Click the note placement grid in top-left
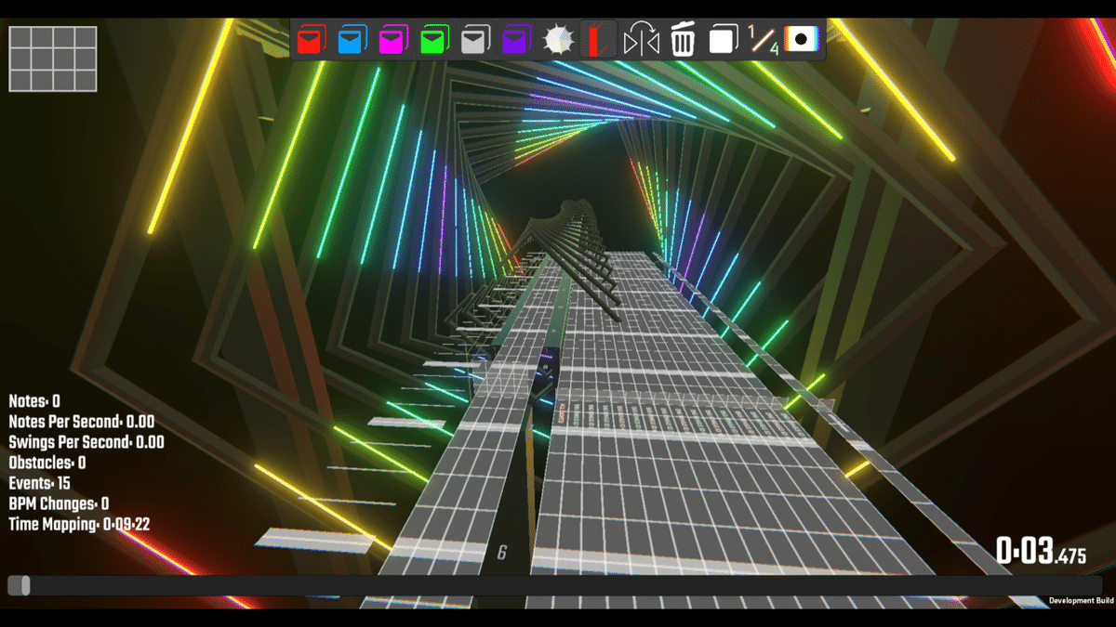This screenshot has height=627, width=1116. (53, 59)
